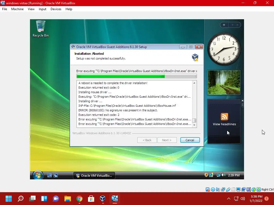Select 'A reboot is needed' log line
The image size is (274, 205).
pos(113,83)
